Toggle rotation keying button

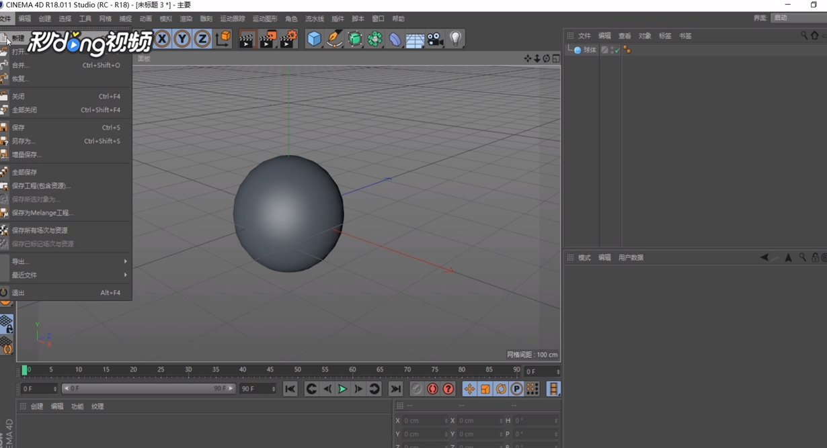coord(501,389)
